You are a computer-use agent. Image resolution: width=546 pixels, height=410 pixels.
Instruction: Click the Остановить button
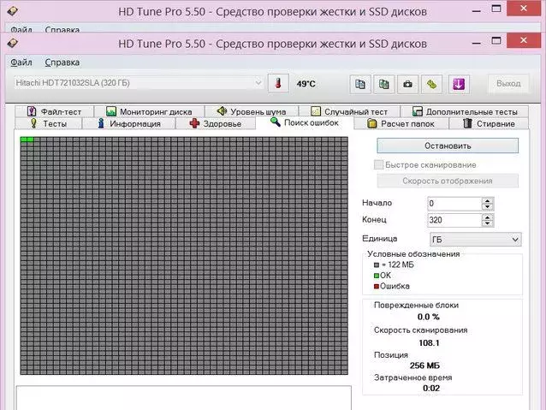pos(448,146)
